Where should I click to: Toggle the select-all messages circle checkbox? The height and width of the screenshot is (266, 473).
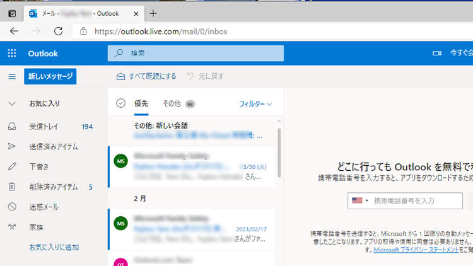(x=120, y=103)
